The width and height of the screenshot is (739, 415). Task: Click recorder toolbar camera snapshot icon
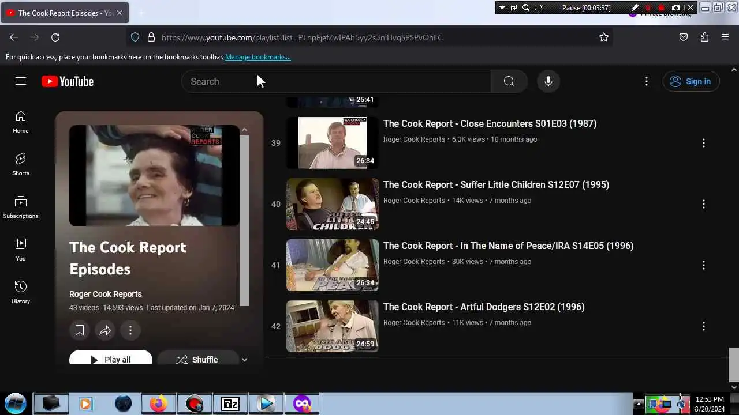point(676,7)
